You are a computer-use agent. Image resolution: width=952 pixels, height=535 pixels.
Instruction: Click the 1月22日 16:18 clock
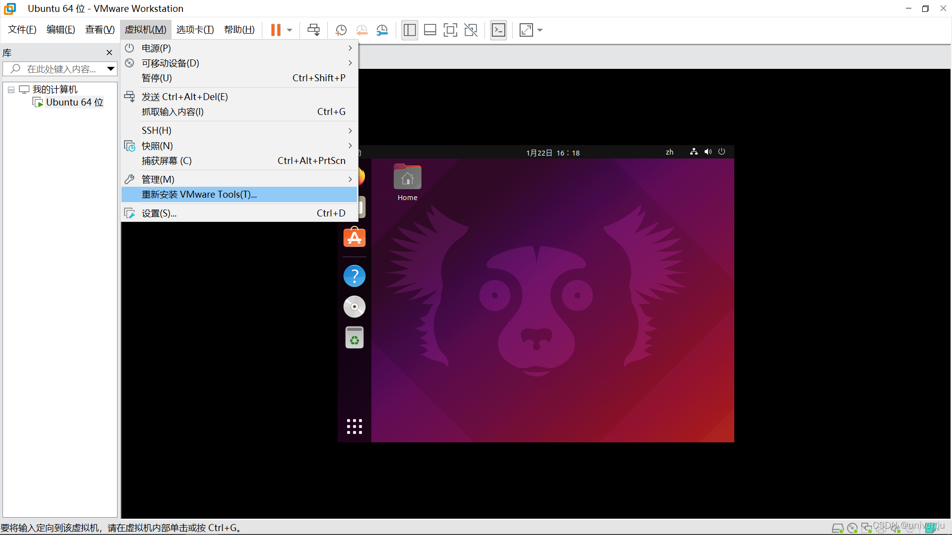tap(553, 153)
